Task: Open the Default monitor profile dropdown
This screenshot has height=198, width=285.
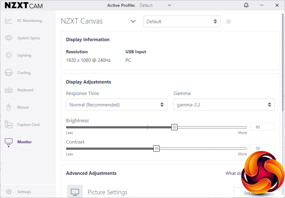Action: point(182,22)
